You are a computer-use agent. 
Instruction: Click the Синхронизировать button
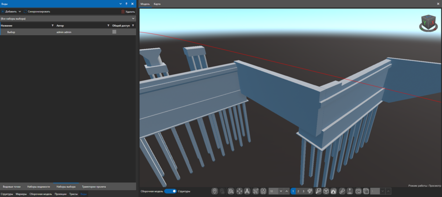point(38,11)
